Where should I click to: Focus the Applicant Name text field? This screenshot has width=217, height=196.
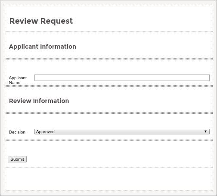[x=122, y=78]
